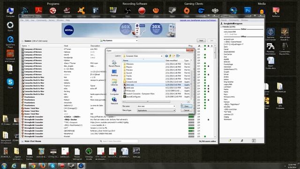
Task: Open the Community menu in GameRanger
Action: pos(41,20)
